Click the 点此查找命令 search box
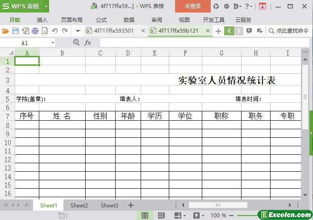This screenshot has width=313, height=220. coord(289,31)
